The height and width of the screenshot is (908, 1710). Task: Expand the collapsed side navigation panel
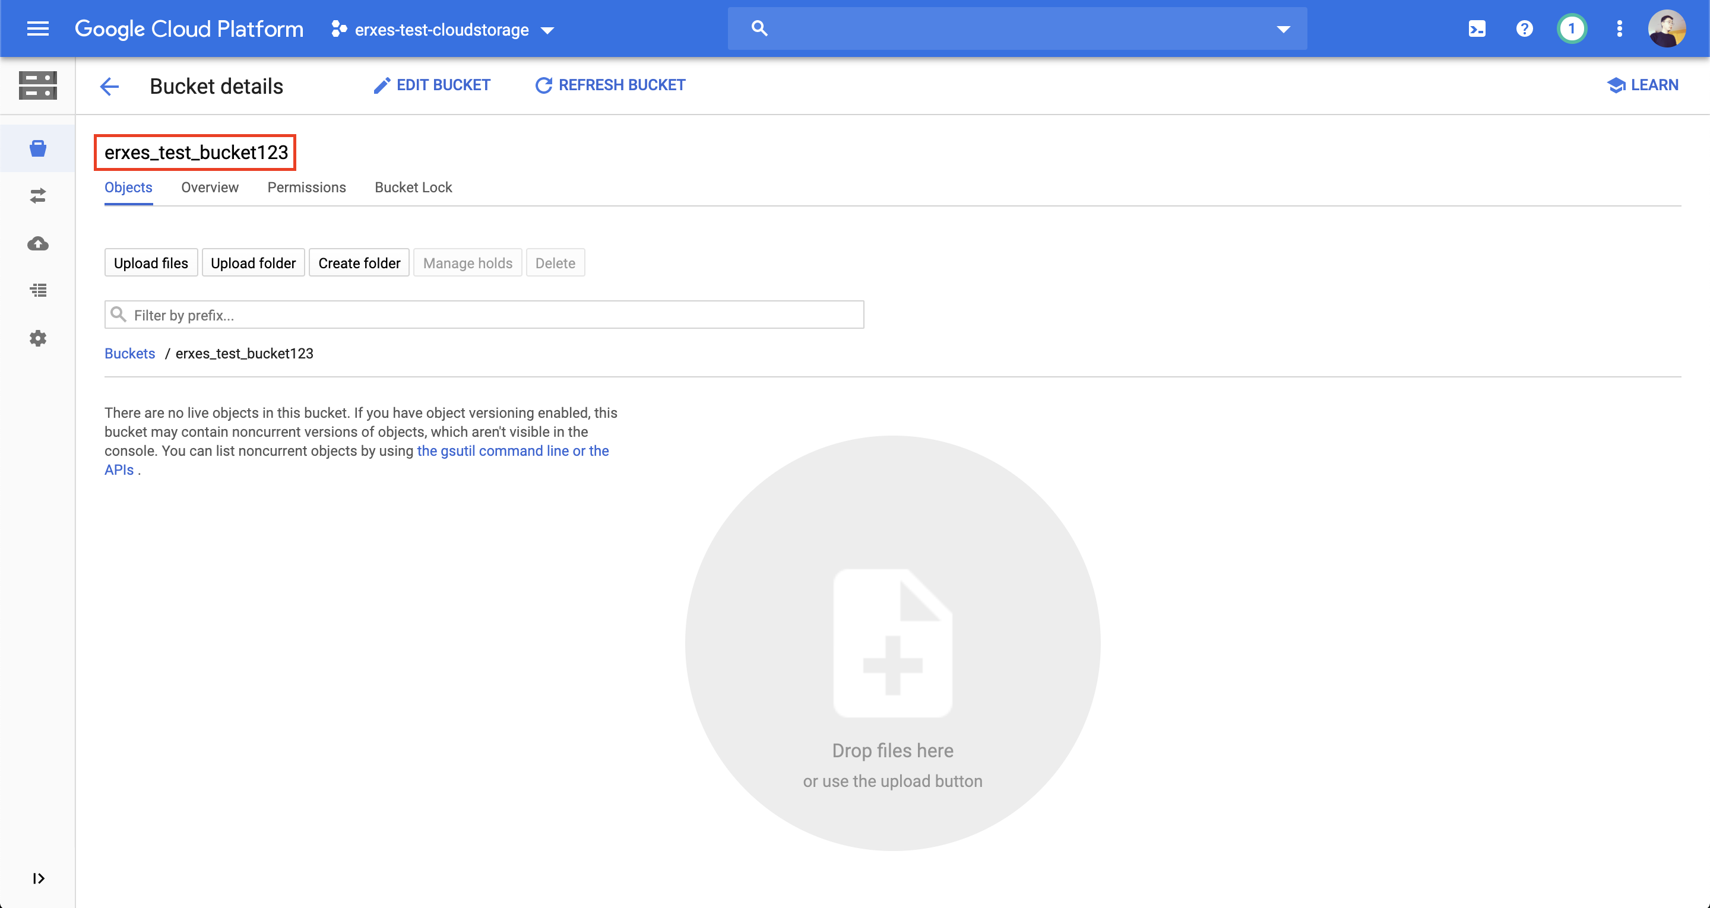coord(38,879)
